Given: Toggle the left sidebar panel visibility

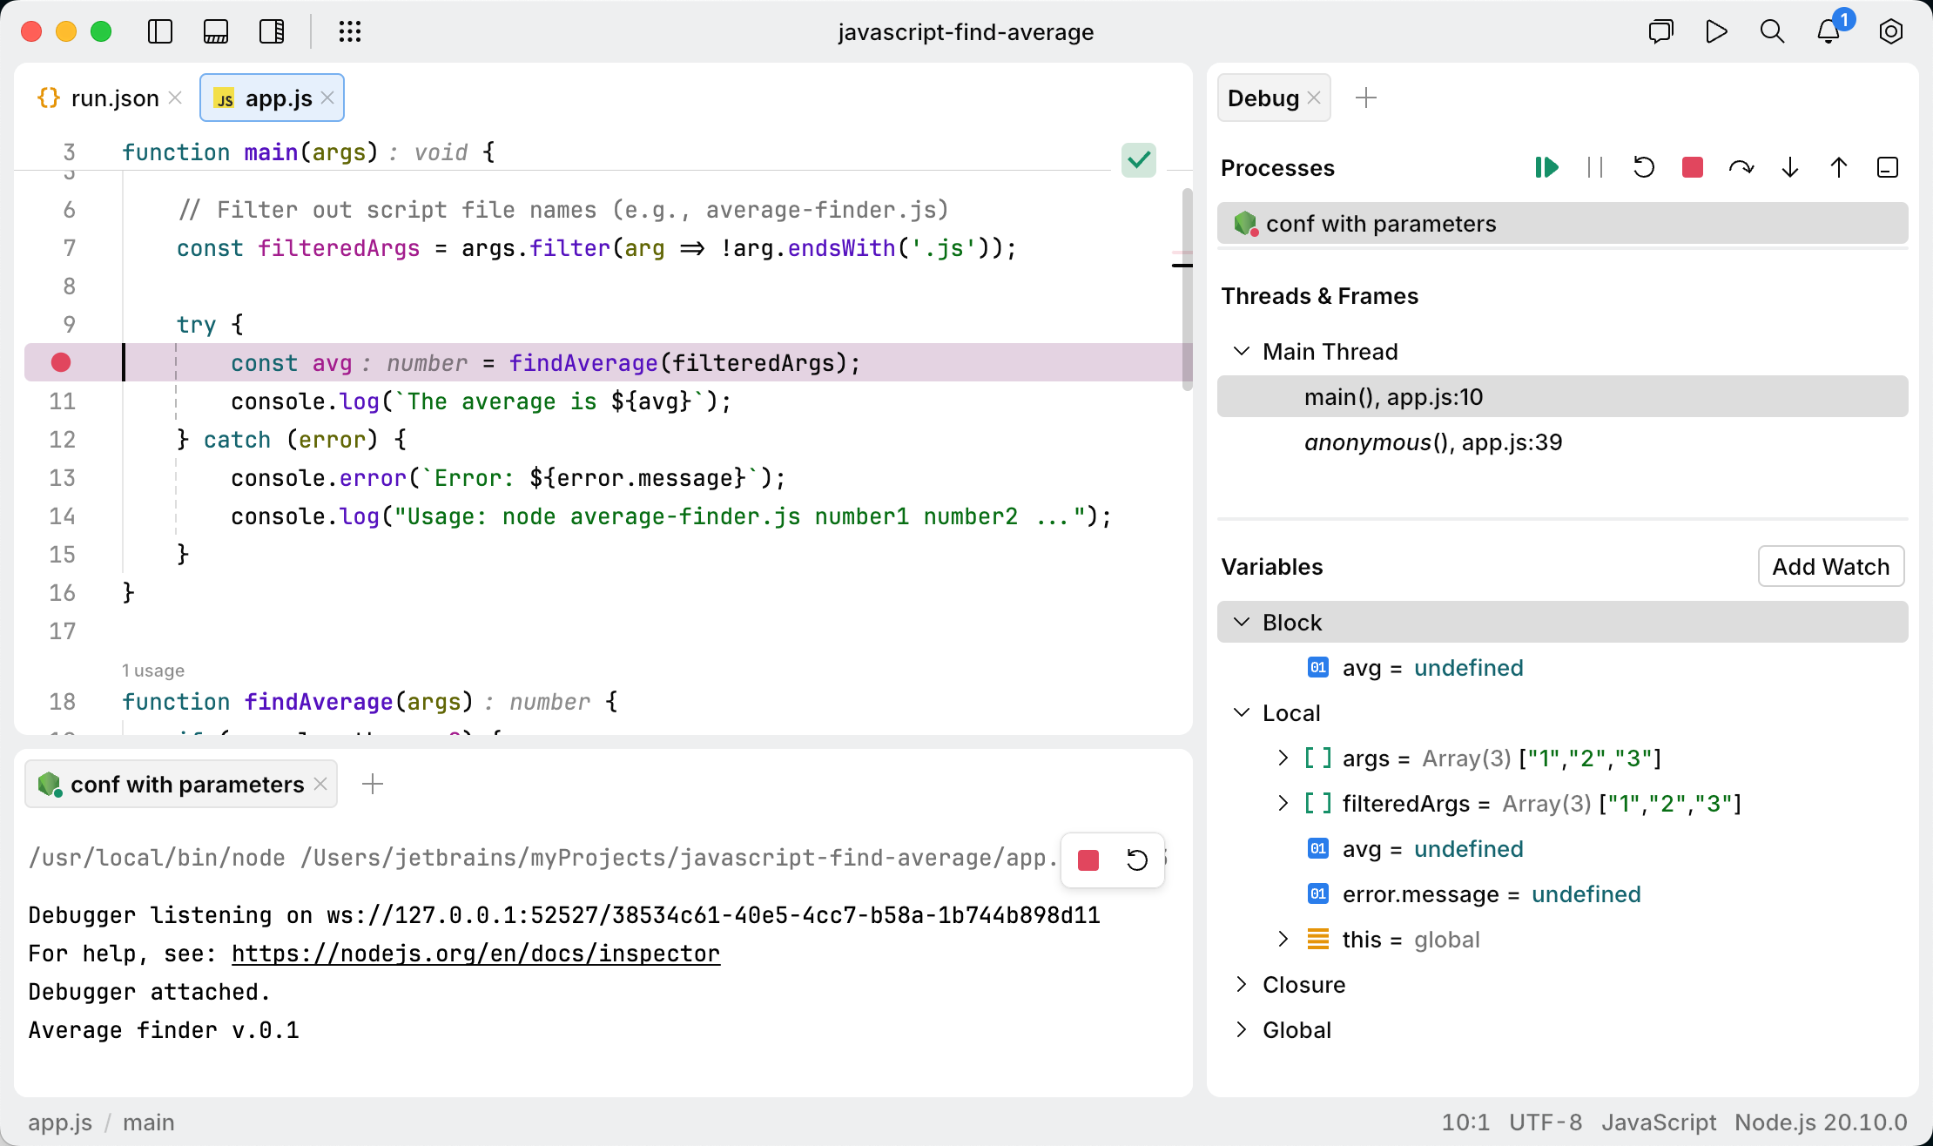Looking at the screenshot, I should pyautogui.click(x=160, y=31).
